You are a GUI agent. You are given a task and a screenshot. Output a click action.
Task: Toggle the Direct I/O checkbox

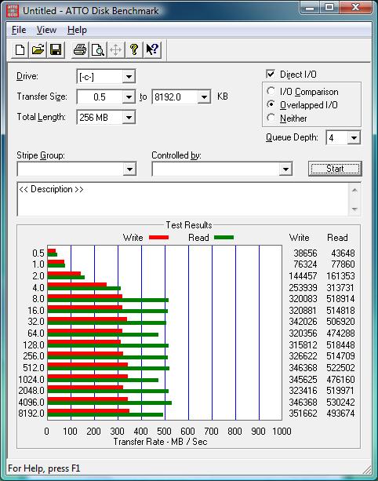271,75
